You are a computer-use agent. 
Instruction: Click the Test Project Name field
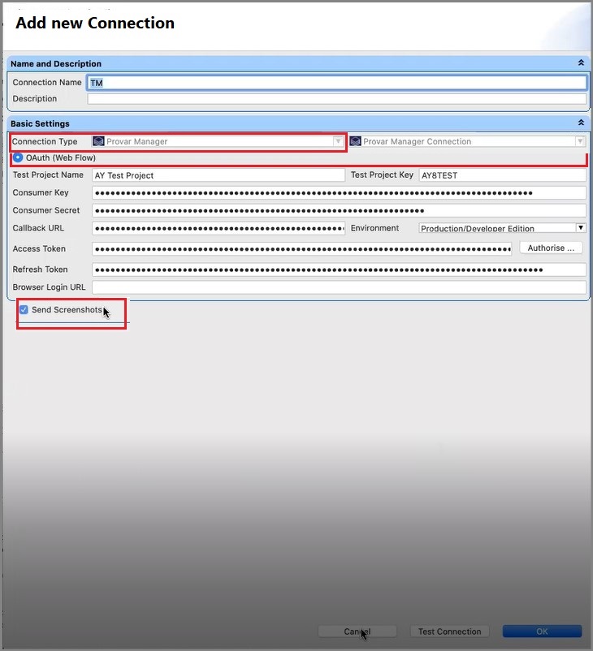219,175
